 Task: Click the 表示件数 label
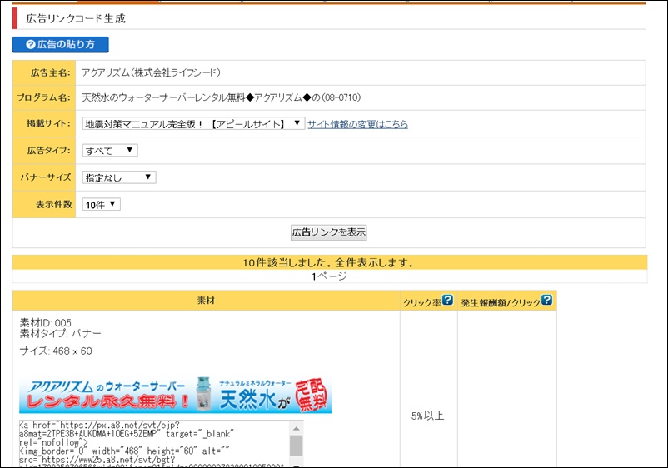pos(53,204)
